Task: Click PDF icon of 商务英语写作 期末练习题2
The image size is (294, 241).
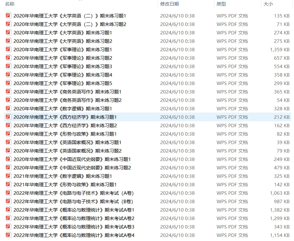Action: coord(8,100)
